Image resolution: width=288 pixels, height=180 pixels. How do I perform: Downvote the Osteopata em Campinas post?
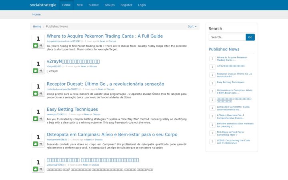[41, 144]
